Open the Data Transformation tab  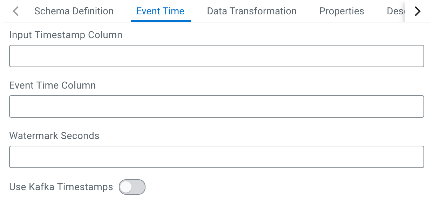252,11
